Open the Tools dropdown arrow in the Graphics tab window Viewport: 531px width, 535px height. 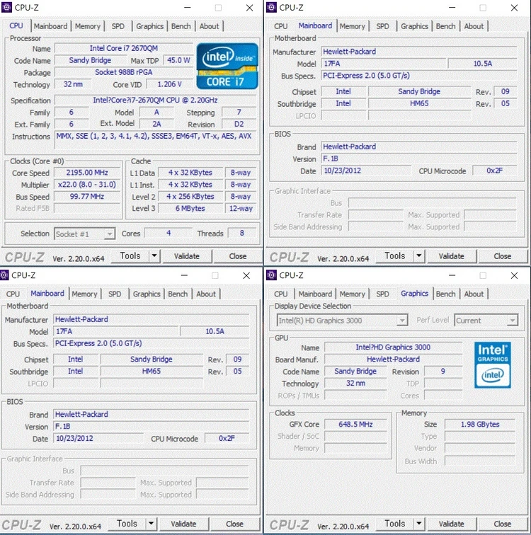[x=418, y=524]
